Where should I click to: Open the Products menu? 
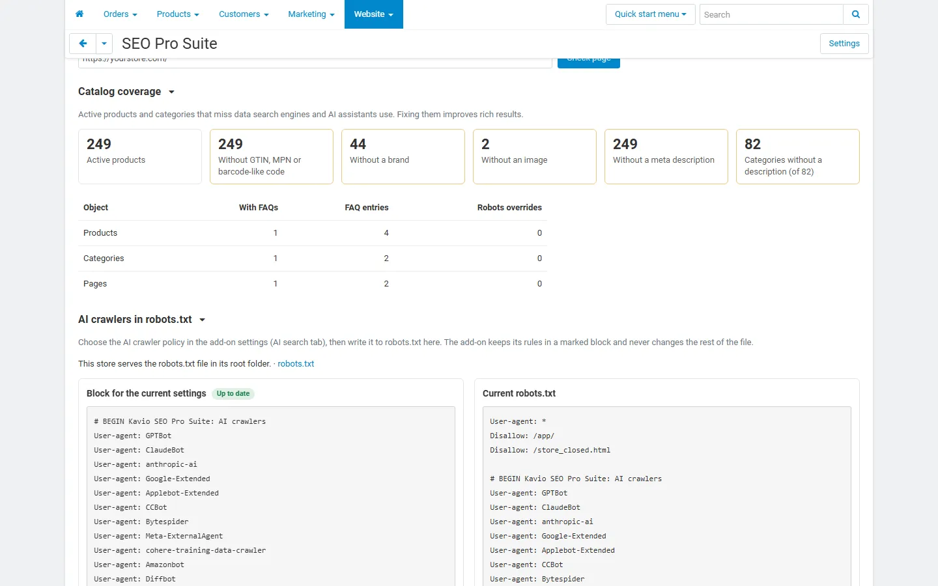(x=178, y=14)
